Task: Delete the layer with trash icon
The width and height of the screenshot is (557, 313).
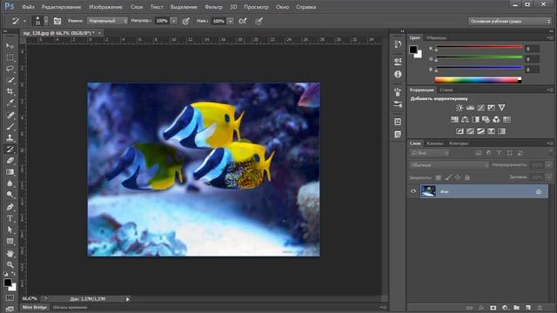Action: point(540,308)
